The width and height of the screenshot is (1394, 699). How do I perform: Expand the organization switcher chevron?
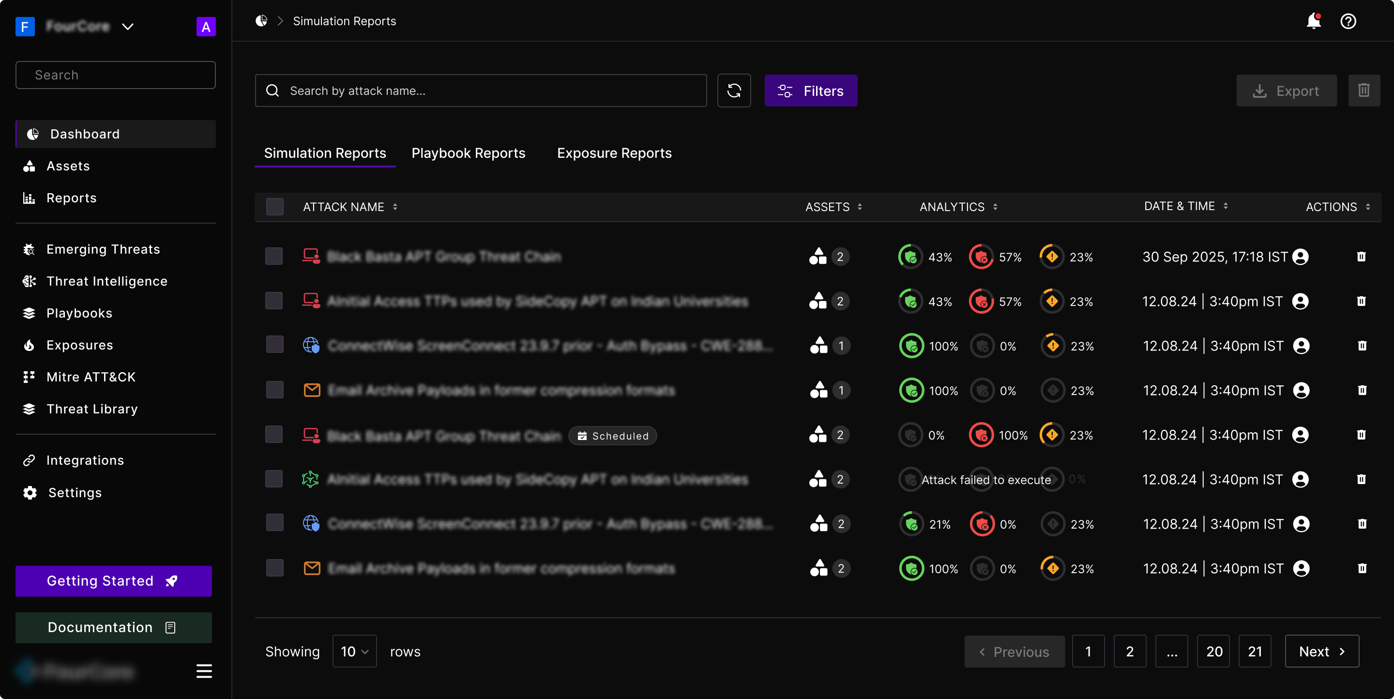pos(128,27)
